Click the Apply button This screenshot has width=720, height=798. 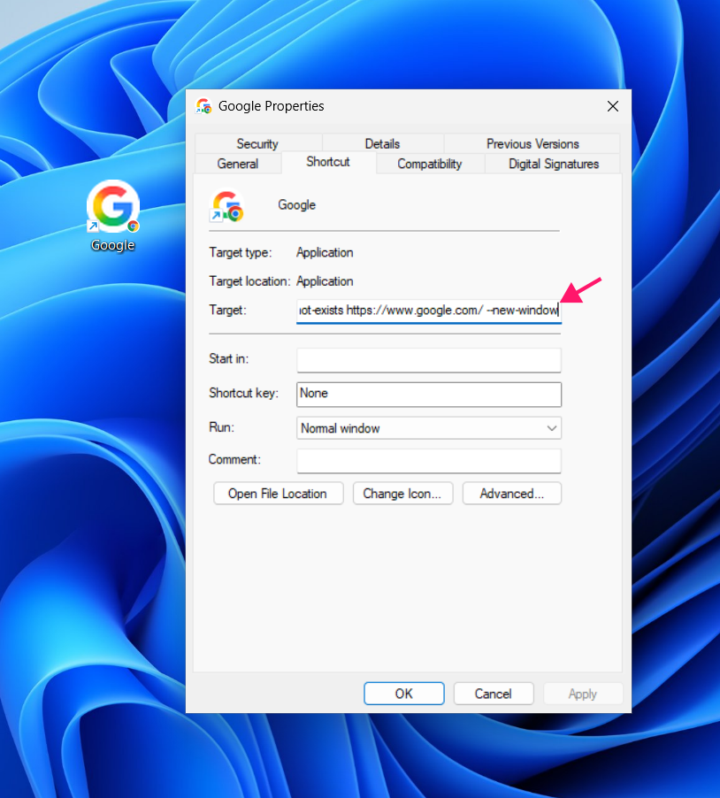pyautogui.click(x=583, y=694)
